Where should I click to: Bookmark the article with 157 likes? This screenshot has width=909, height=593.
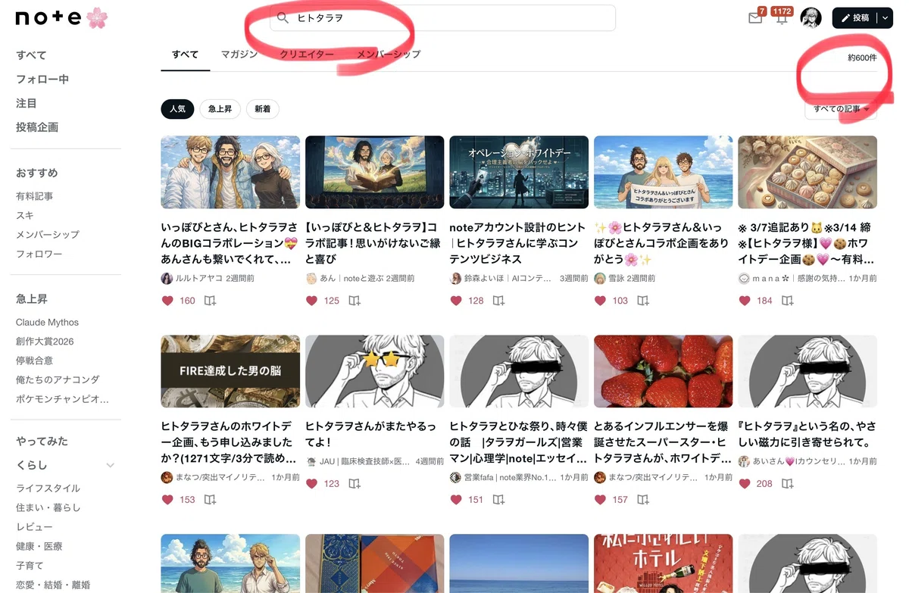[x=642, y=500]
